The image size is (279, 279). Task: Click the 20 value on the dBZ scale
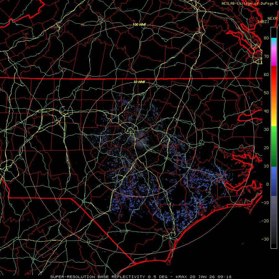[266, 148]
